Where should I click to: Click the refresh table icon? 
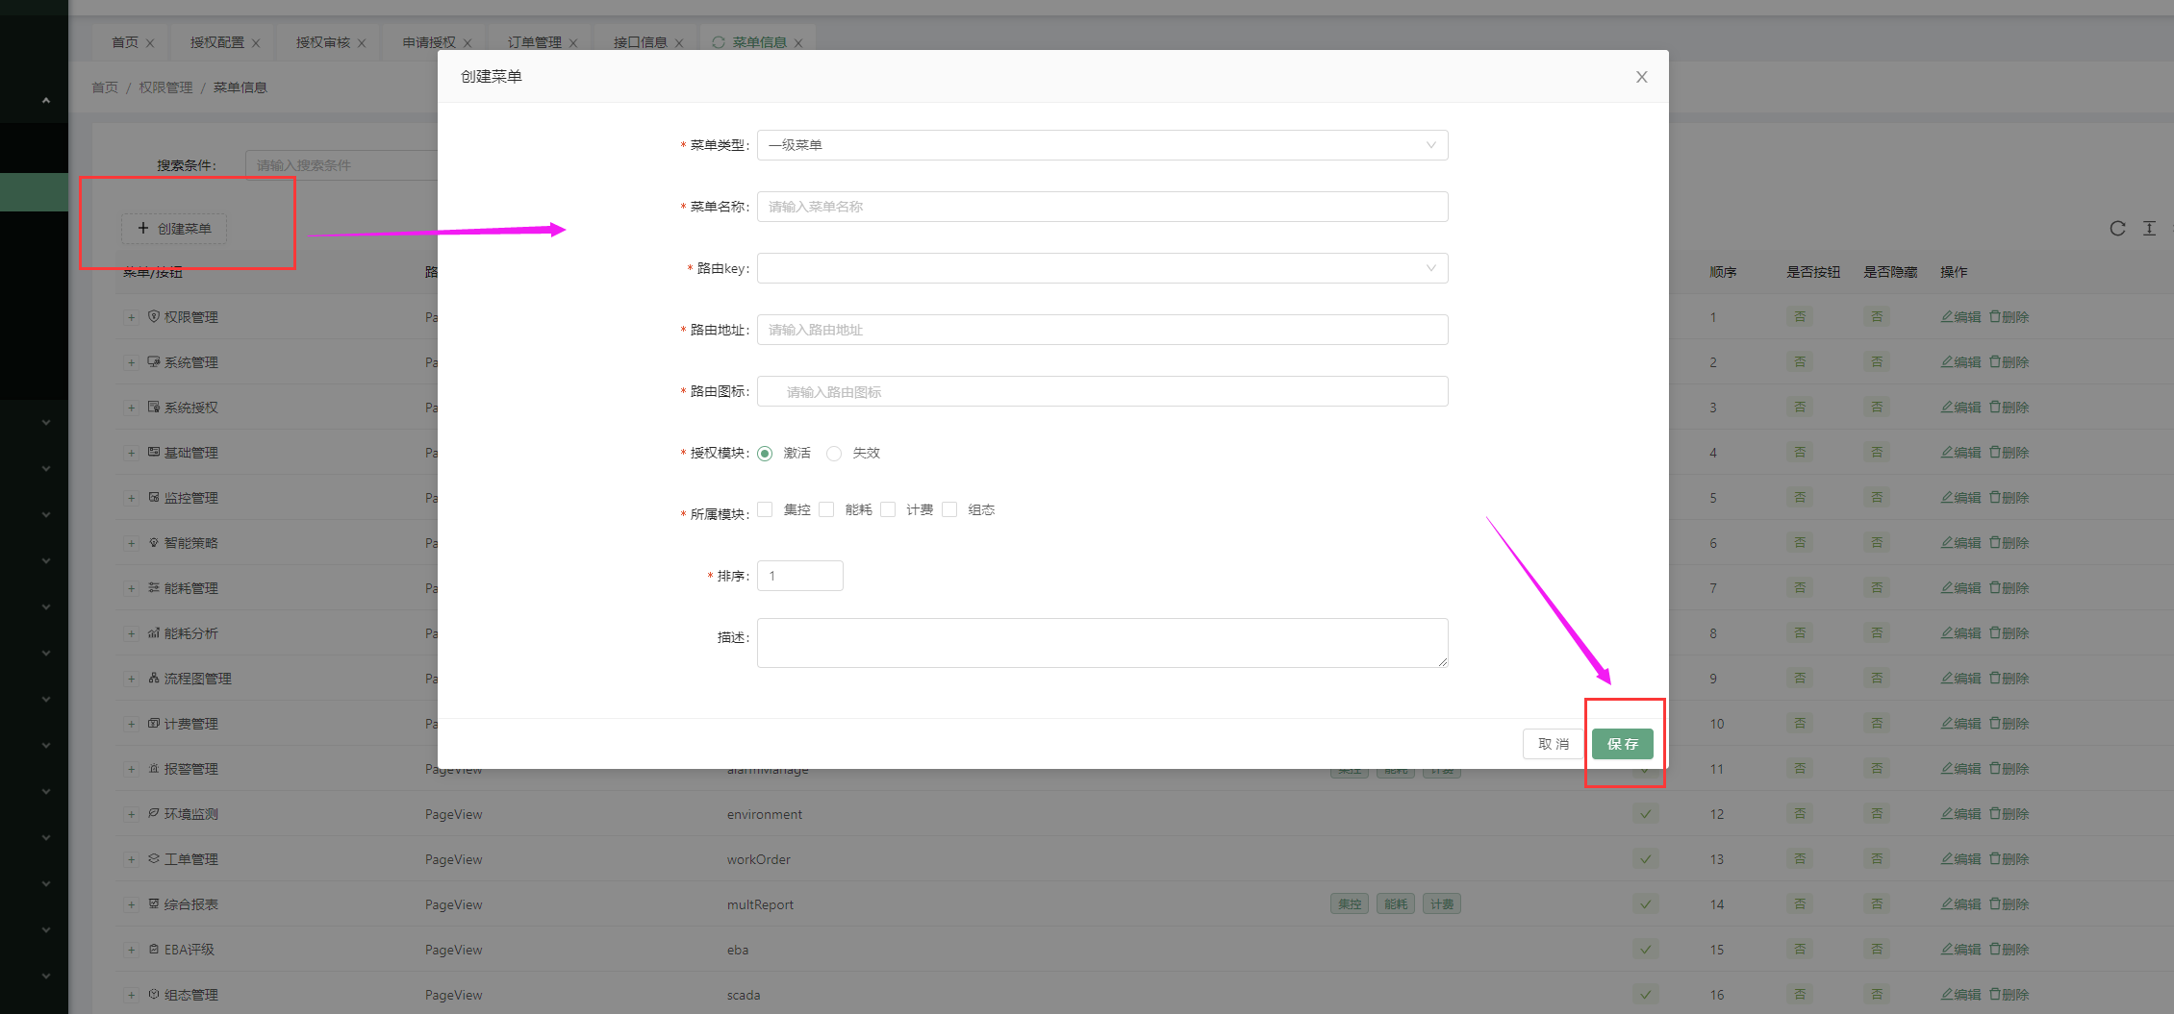[2117, 229]
